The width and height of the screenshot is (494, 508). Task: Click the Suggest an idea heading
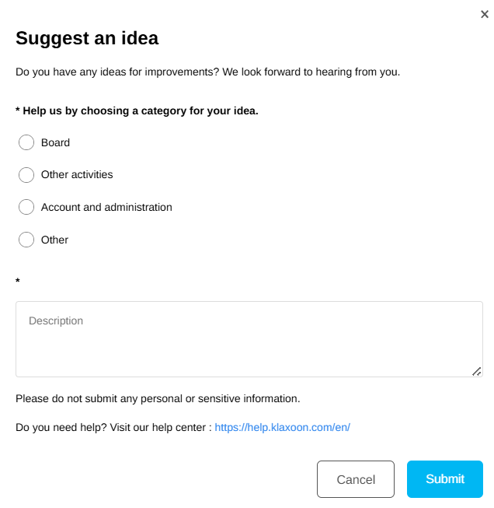click(x=87, y=37)
